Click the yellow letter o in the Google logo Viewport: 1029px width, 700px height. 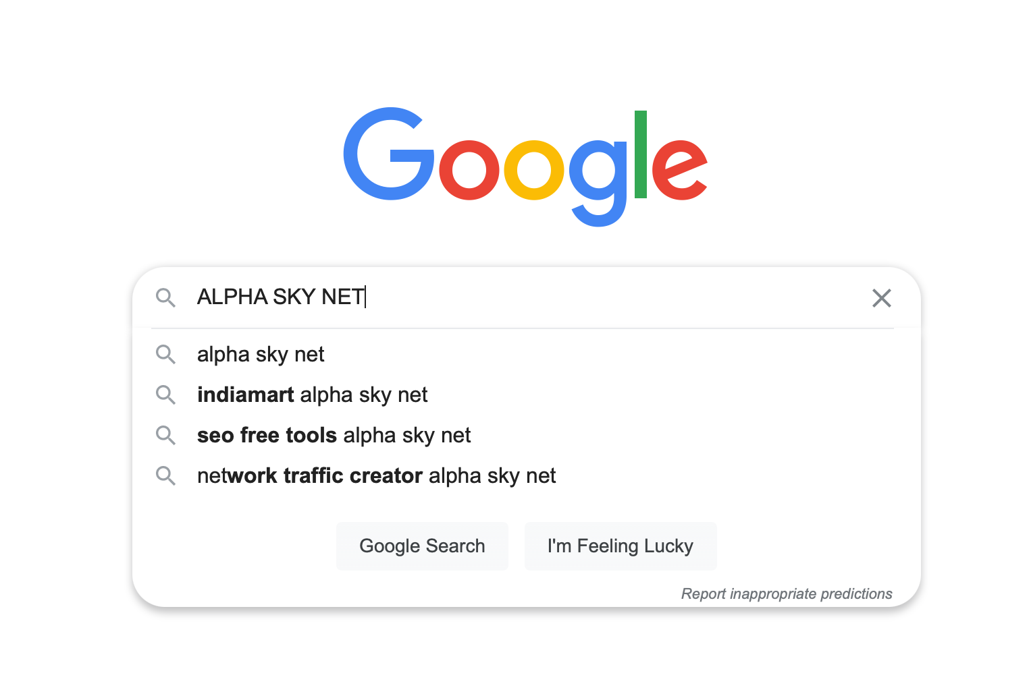click(x=533, y=170)
